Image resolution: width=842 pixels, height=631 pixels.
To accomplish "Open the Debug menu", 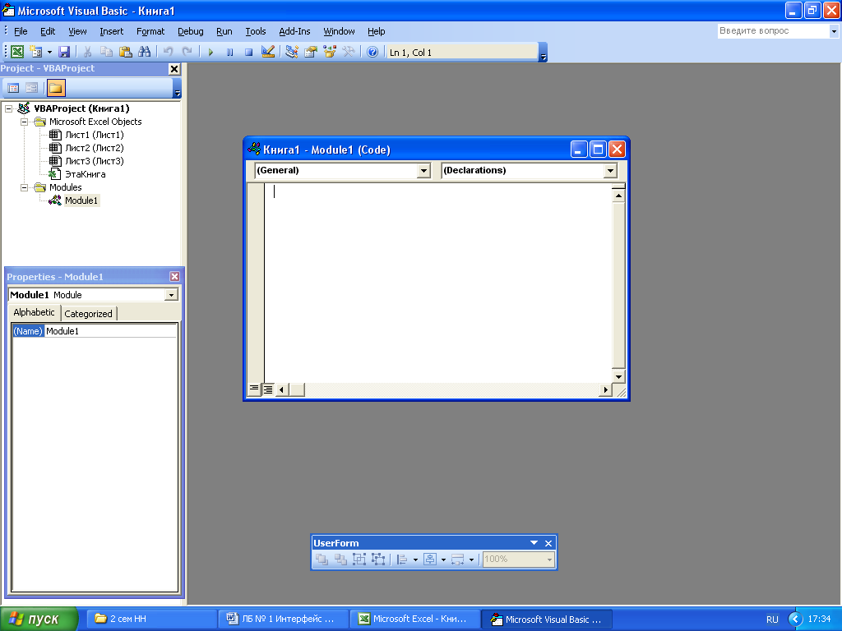I will click(191, 31).
